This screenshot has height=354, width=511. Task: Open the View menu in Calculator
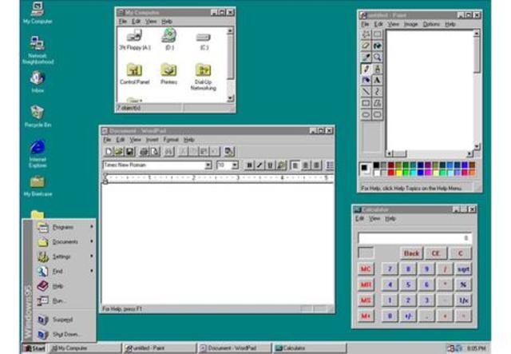pyautogui.click(x=374, y=218)
